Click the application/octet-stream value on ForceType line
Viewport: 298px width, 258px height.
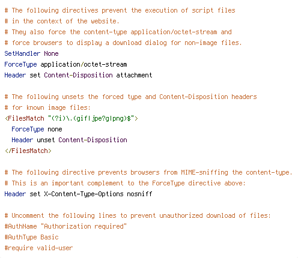pos(84,64)
